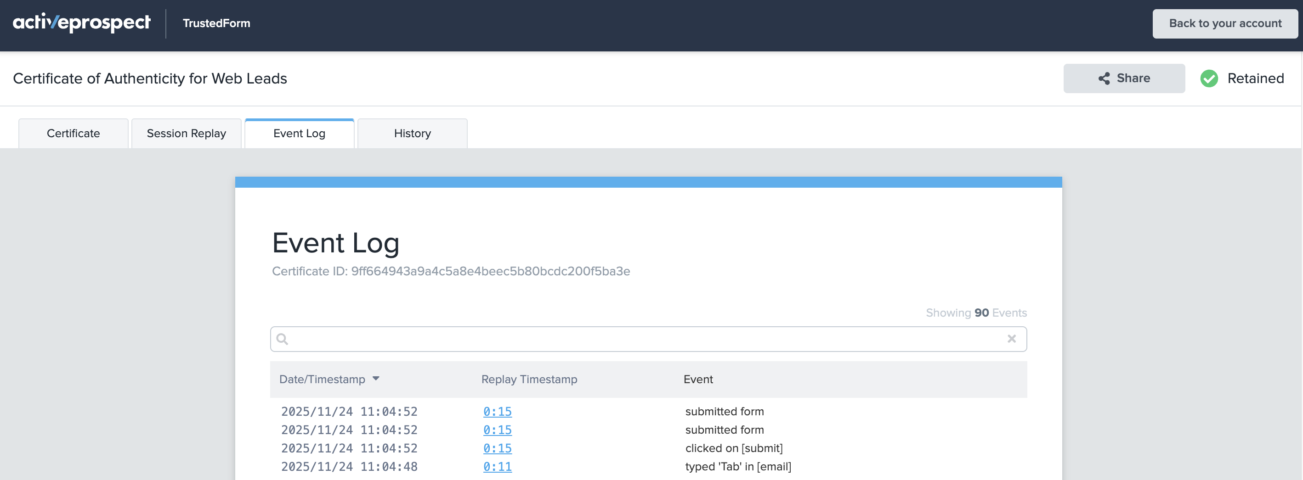
Task: Select the Event Log tab
Action: click(299, 134)
